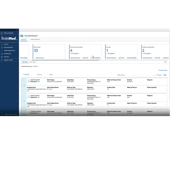
Task: Click the Theresa Harris patient avatar icon
Action: pyautogui.click(x=29, y=112)
